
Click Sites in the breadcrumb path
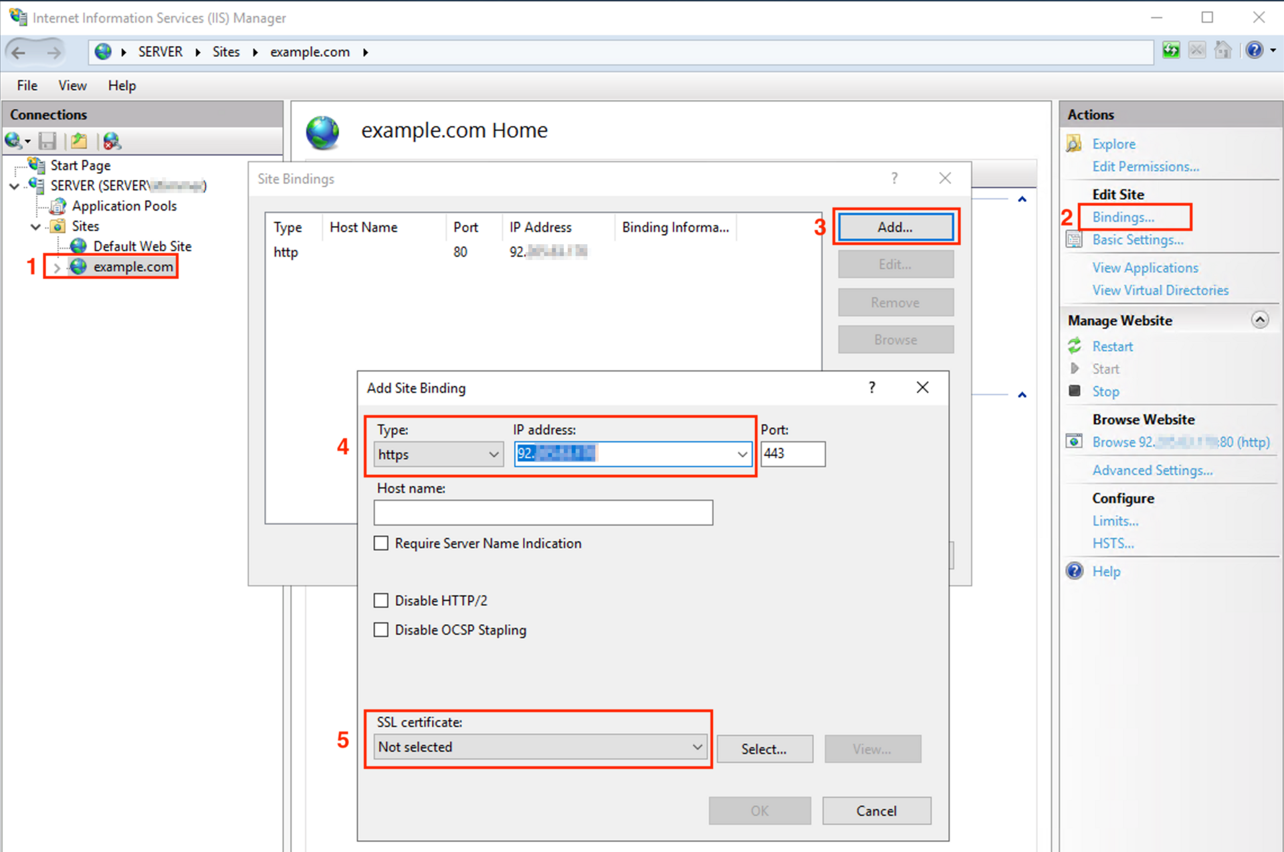[226, 51]
